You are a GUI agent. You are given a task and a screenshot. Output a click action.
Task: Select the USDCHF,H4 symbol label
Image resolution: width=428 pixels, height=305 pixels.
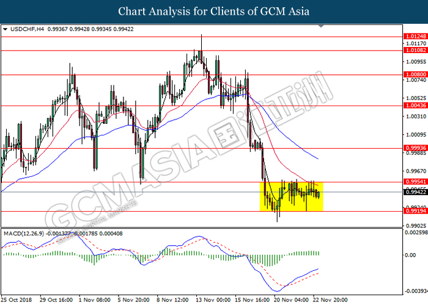(27, 29)
